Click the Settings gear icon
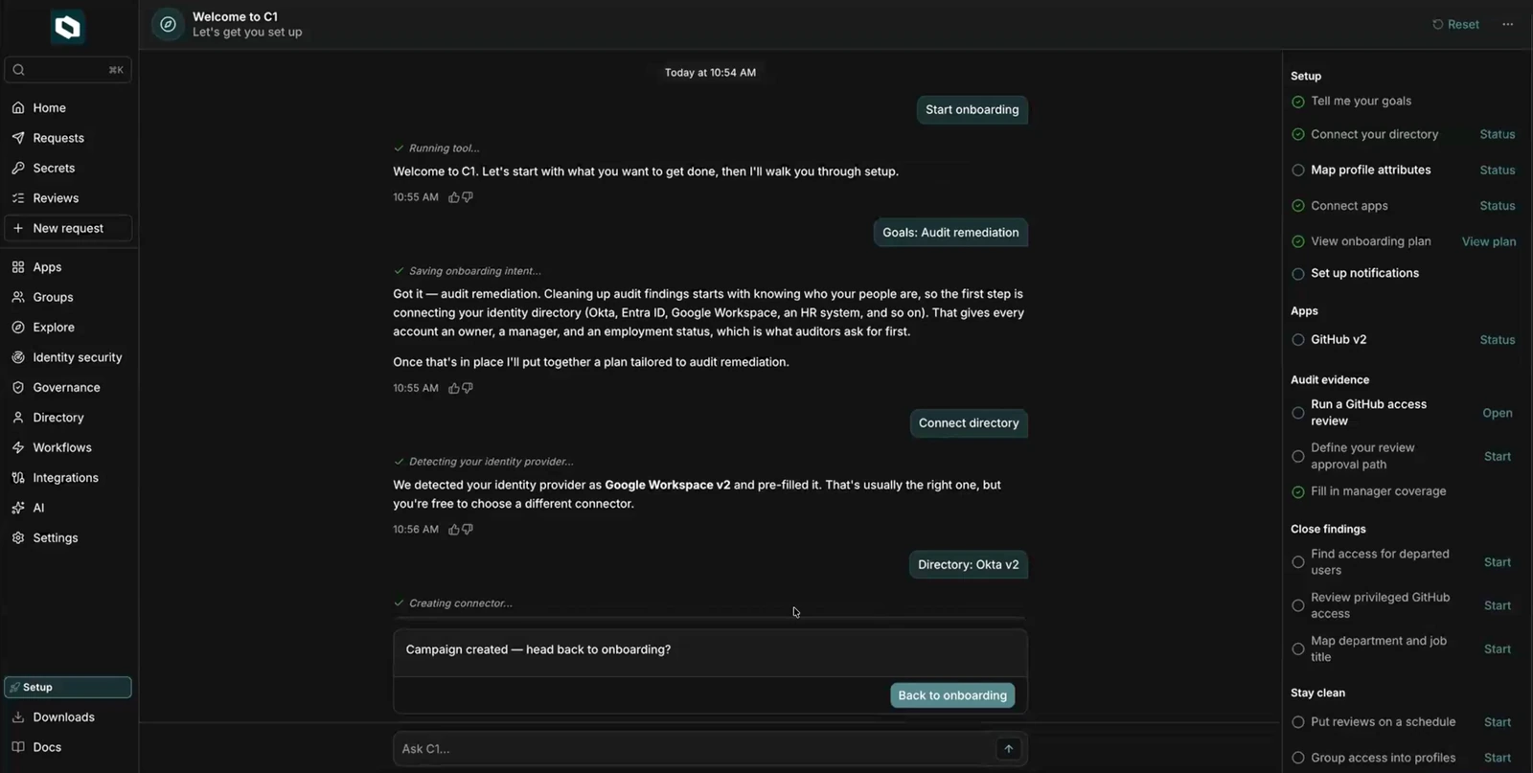 (18, 537)
